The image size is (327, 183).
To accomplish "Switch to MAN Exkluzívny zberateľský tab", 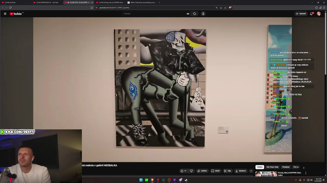I will (141, 3).
